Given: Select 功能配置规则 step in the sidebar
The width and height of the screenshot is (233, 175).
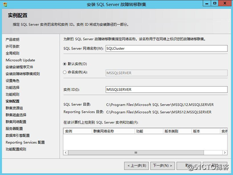Looking at the screenshot, I should (x=16, y=149).
